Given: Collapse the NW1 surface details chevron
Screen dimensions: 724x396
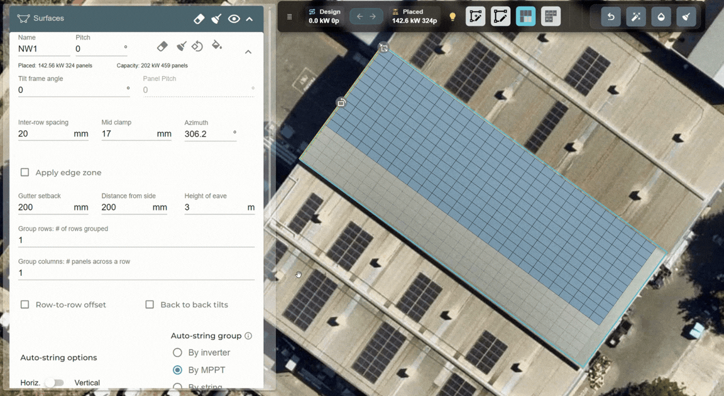Looking at the screenshot, I should (x=248, y=52).
